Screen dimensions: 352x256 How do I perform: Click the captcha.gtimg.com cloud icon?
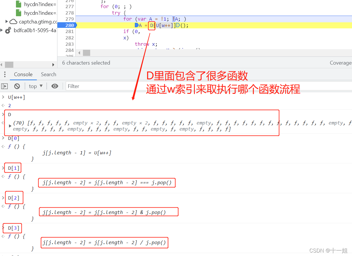pyautogui.click(x=13, y=21)
